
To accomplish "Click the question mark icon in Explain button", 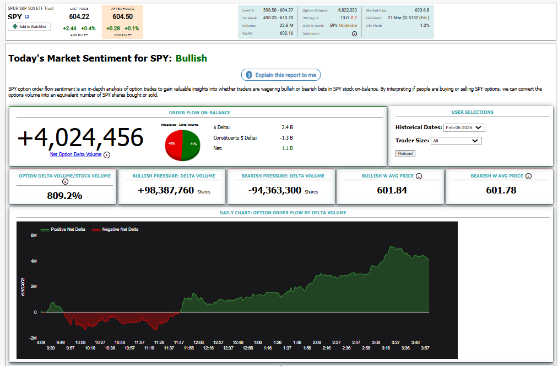I will (249, 75).
